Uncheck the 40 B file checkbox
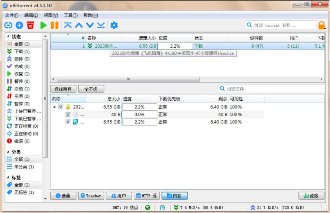The image size is (330, 213). (x=68, y=115)
